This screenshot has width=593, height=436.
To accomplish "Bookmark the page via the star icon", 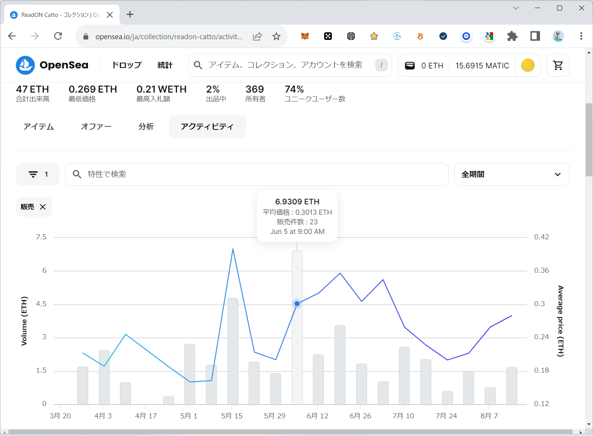I will (276, 36).
